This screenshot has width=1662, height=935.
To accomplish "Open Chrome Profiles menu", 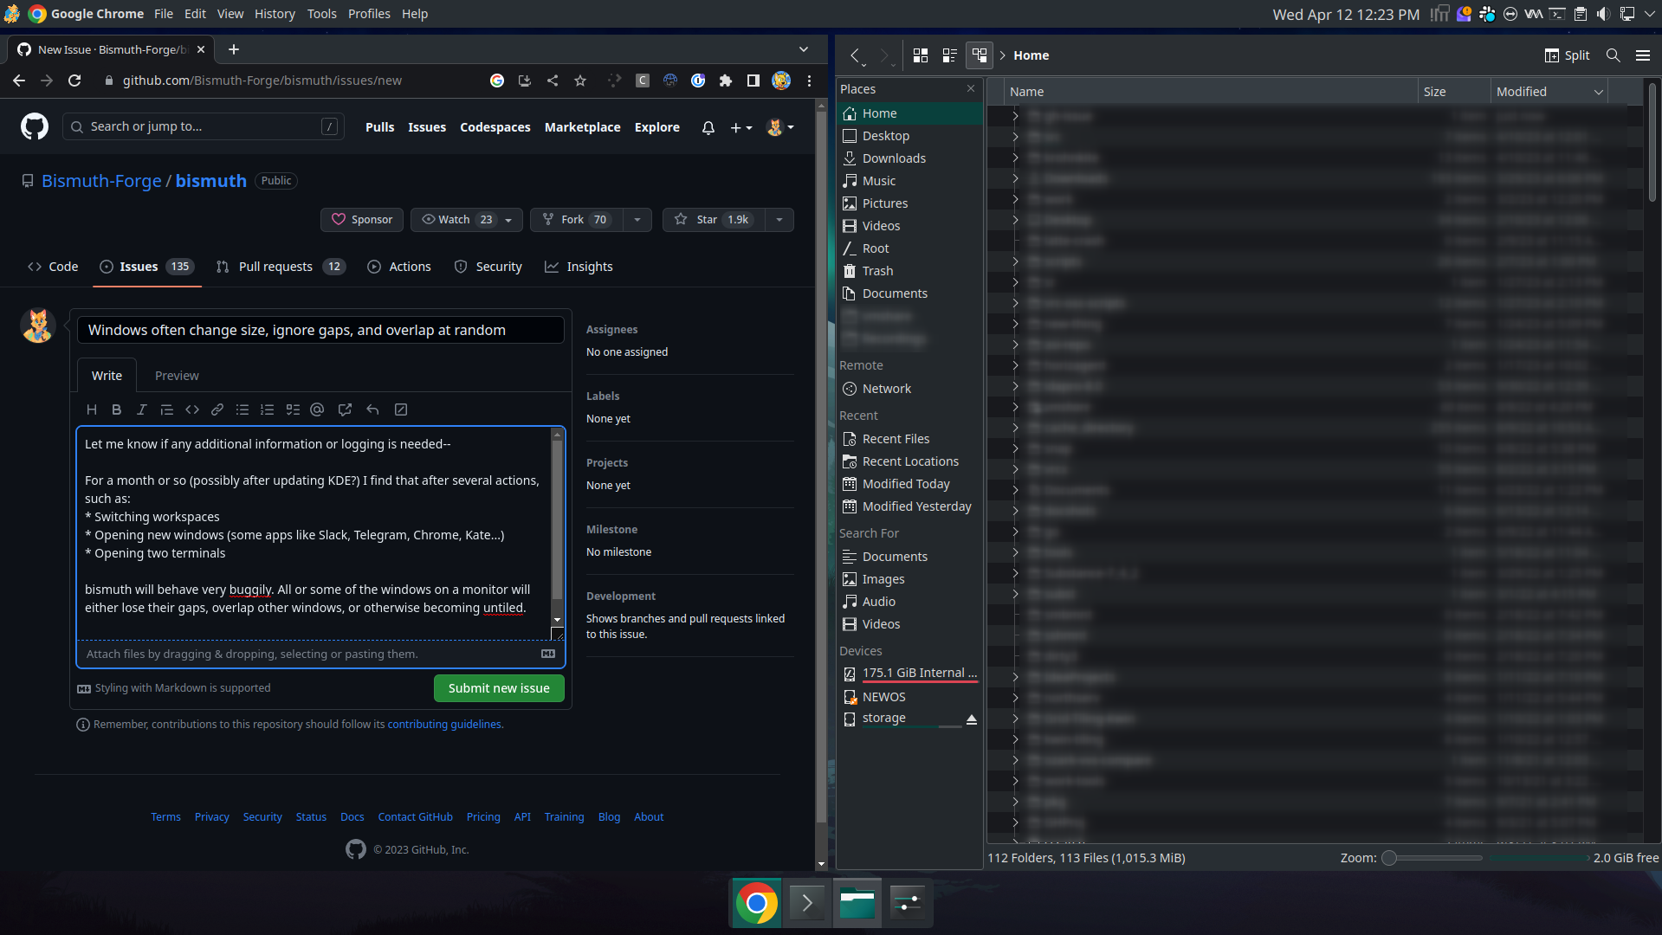I will (369, 14).
